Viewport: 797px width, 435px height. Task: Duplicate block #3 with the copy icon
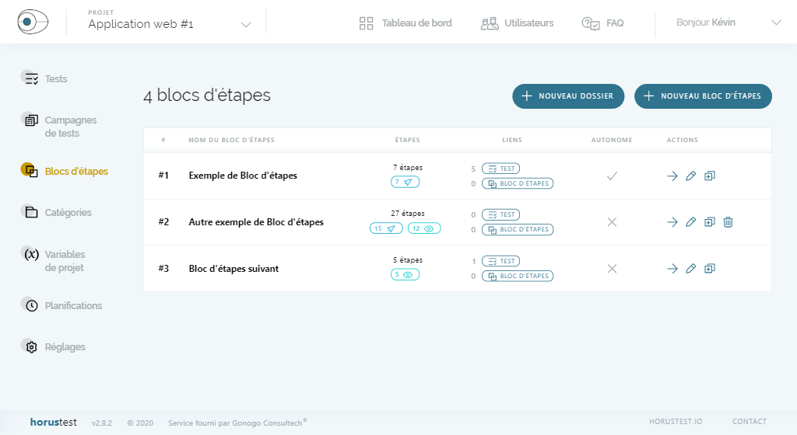point(709,269)
